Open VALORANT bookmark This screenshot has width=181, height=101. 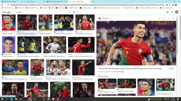point(72,8)
